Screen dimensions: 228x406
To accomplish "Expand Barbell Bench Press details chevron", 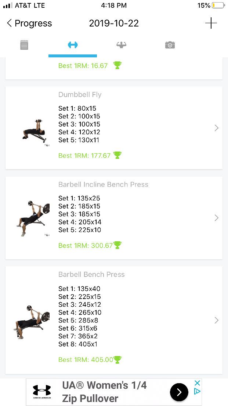I will pos(216,320).
